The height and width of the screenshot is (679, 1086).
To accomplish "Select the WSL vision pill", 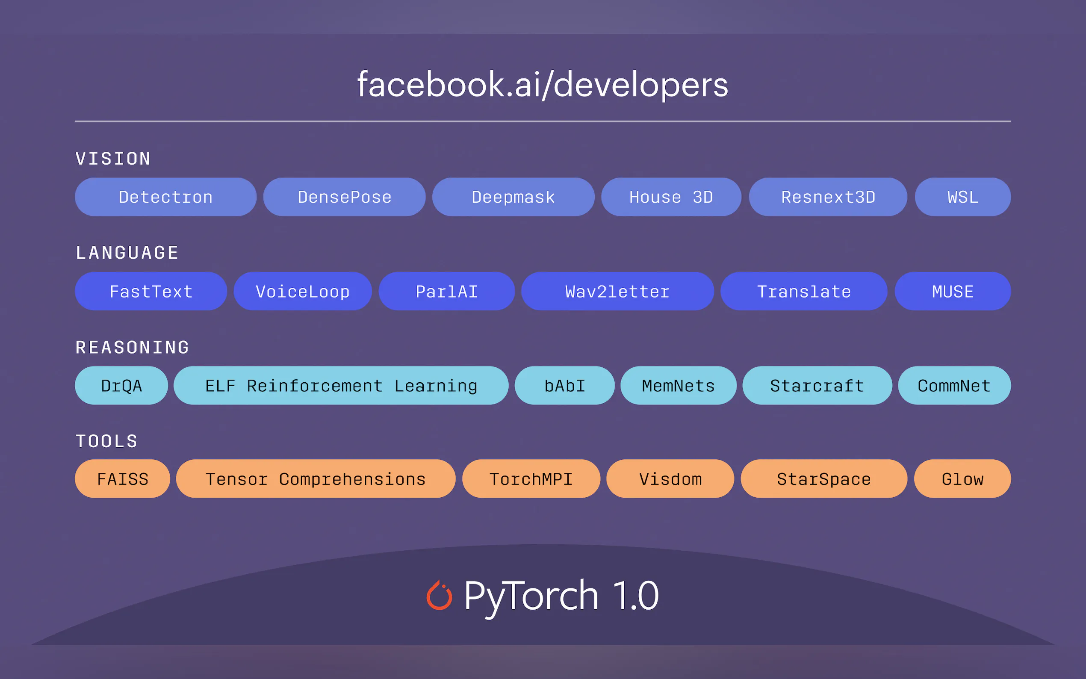I will [x=962, y=197].
